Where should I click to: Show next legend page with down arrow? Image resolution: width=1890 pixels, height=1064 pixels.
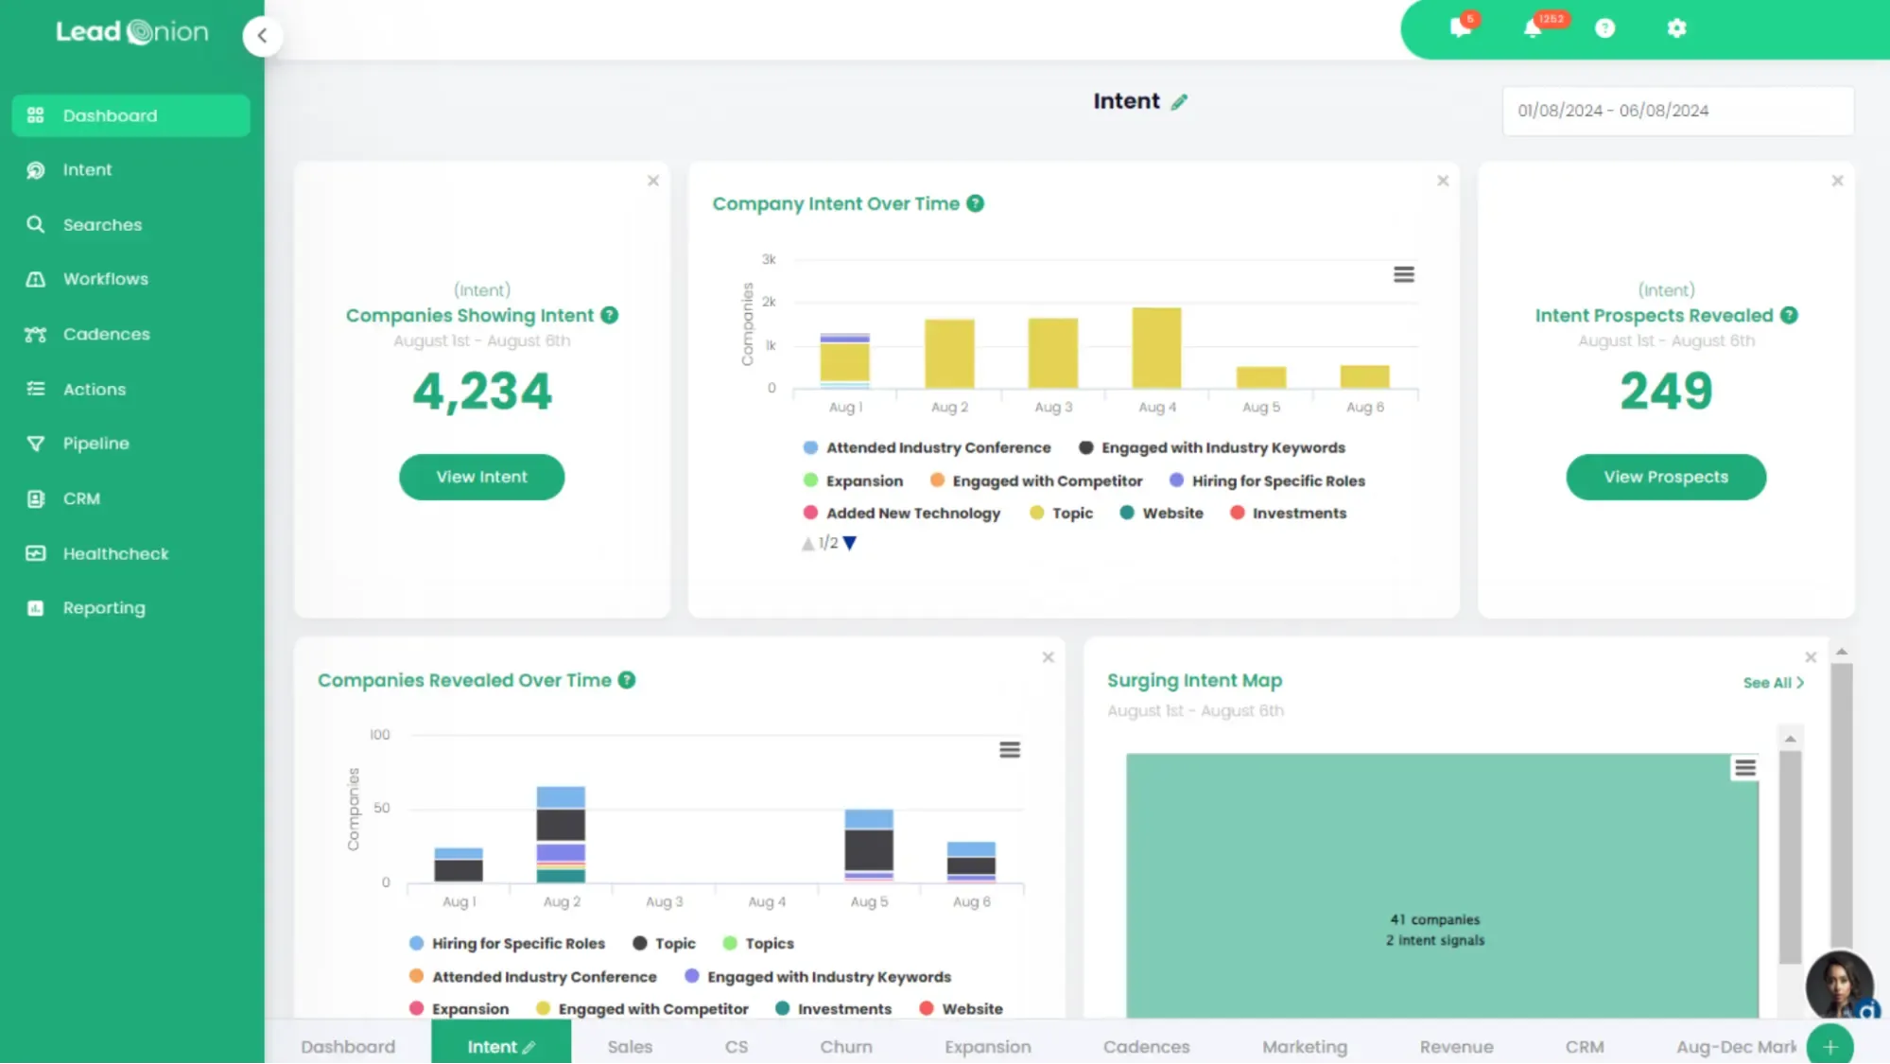[848, 543]
